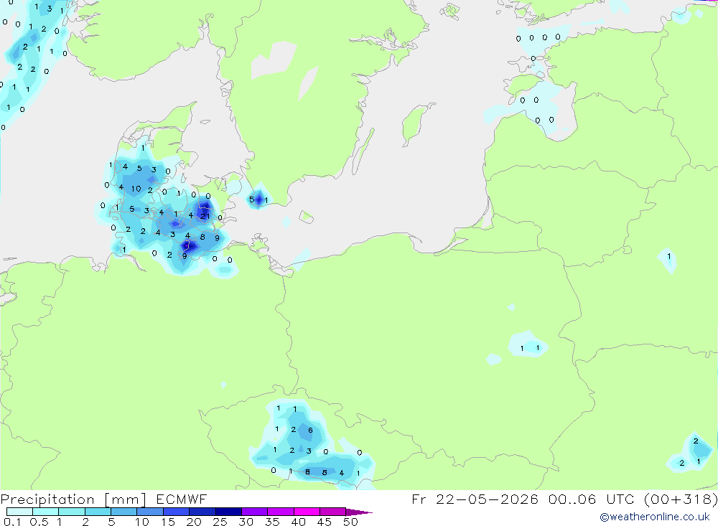This screenshot has width=718, height=526.
Task: Click the legend swatch between 0.5 and 1
Action: (x=46, y=512)
